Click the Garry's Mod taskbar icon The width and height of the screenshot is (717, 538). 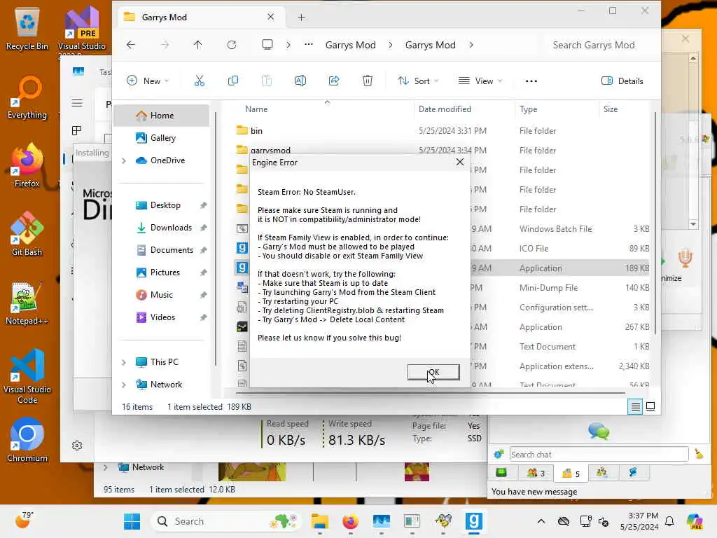[x=474, y=521]
